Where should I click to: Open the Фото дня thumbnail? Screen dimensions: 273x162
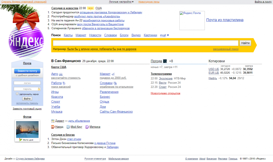pos(27,130)
